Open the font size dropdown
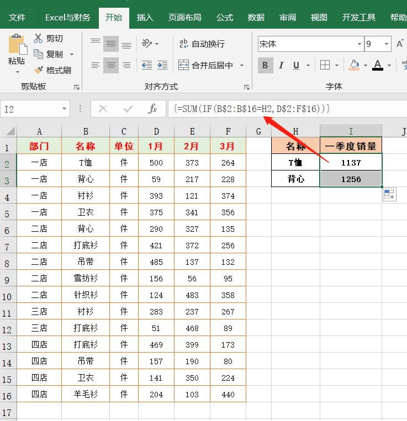 (x=387, y=44)
